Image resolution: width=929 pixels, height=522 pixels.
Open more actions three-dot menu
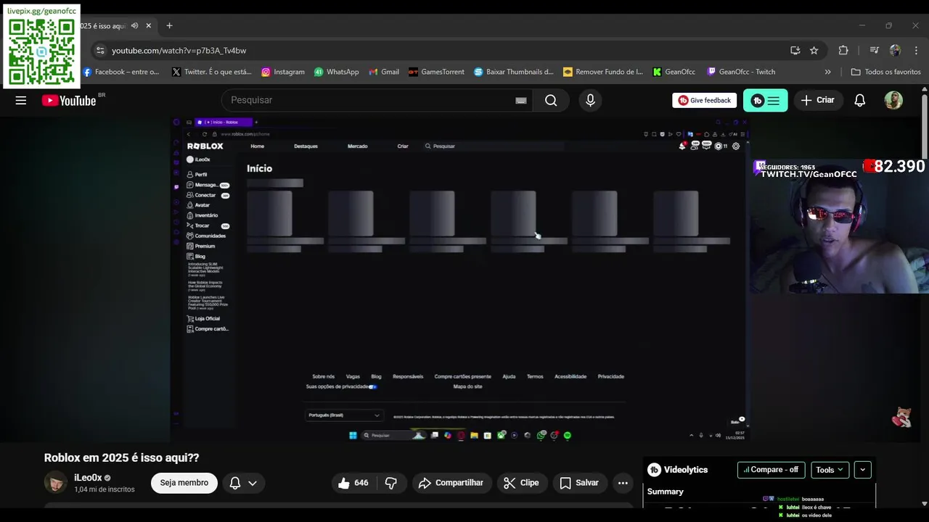(623, 483)
